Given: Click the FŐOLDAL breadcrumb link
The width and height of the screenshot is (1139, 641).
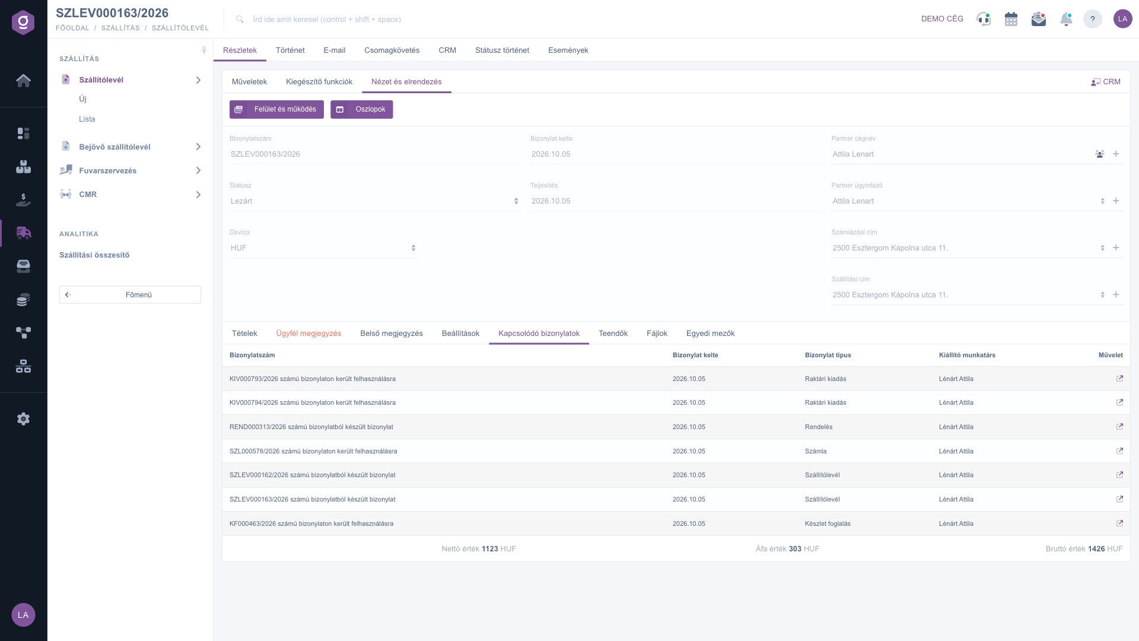Looking at the screenshot, I should pyautogui.click(x=72, y=28).
